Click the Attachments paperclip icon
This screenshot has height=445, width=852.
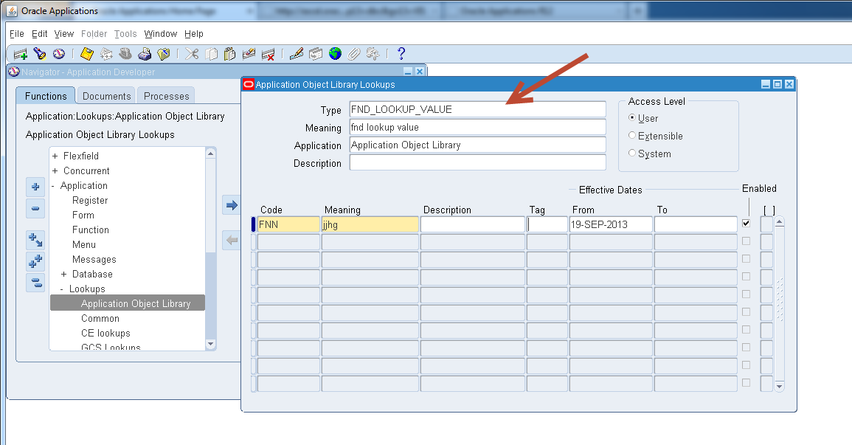click(x=354, y=54)
